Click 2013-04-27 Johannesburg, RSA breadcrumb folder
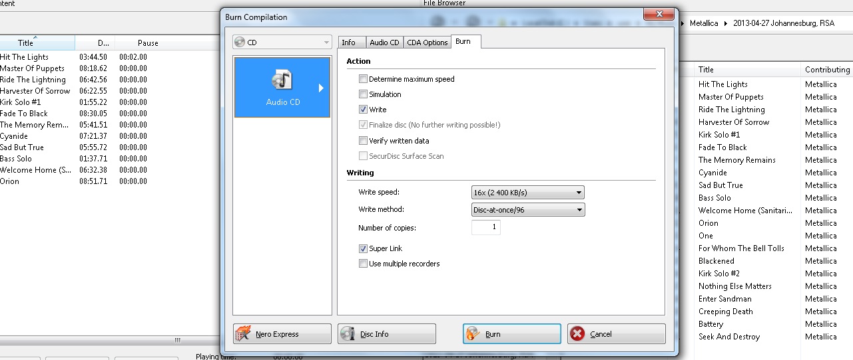This screenshot has height=360, width=853. [x=784, y=23]
